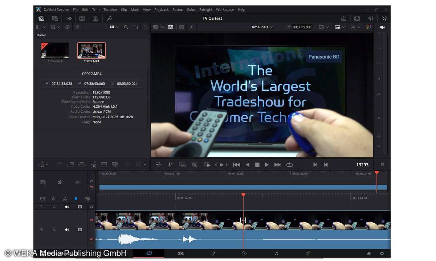Open the Effects magic wand icon
436x261 pixels.
(109, 18)
